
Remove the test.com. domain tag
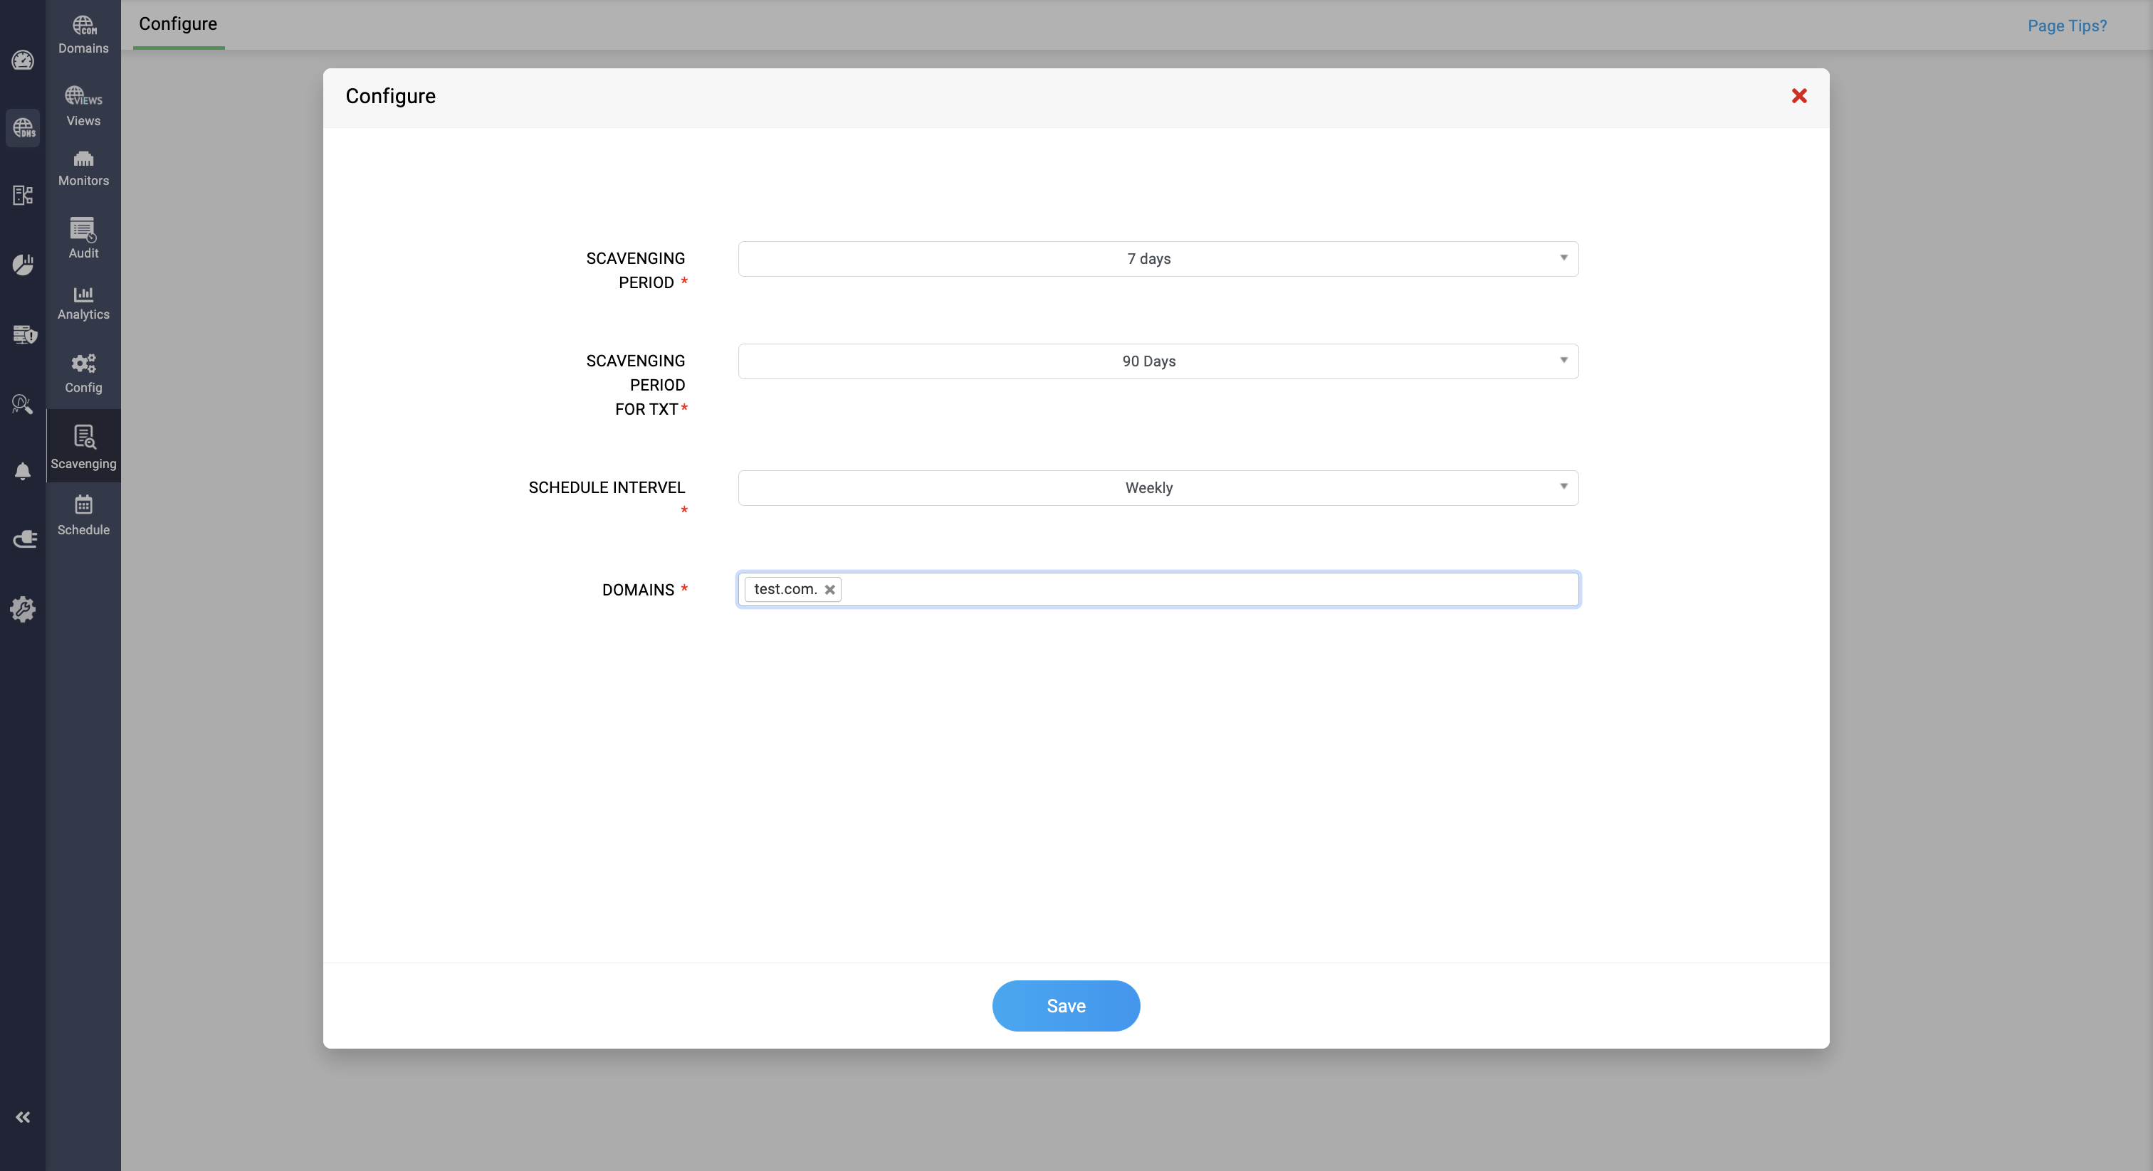click(829, 590)
